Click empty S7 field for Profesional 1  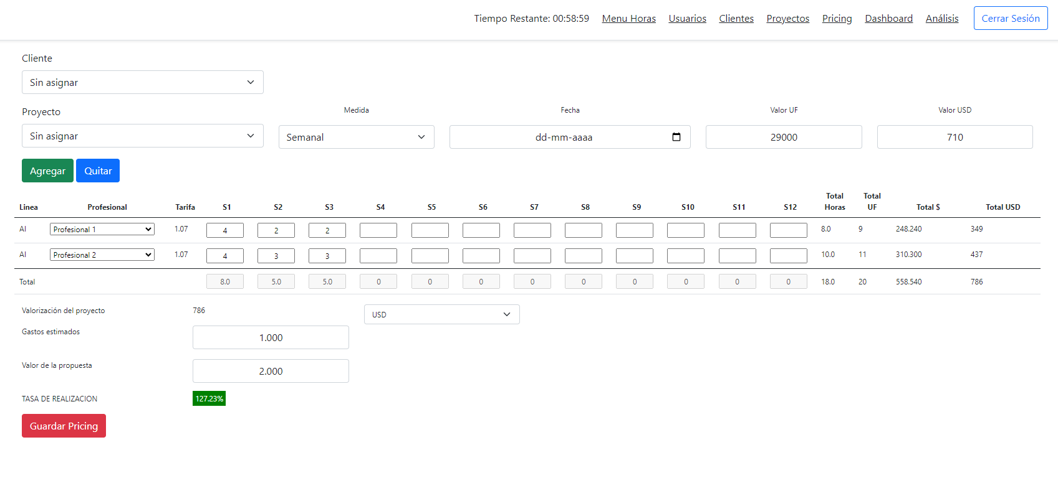click(532, 230)
